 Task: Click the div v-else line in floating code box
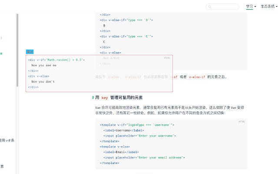pos(39,76)
